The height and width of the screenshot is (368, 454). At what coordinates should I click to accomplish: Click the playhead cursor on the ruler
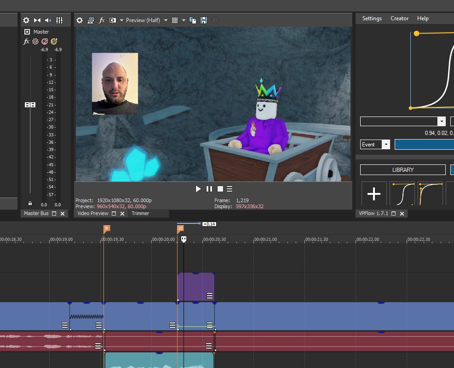(184, 239)
